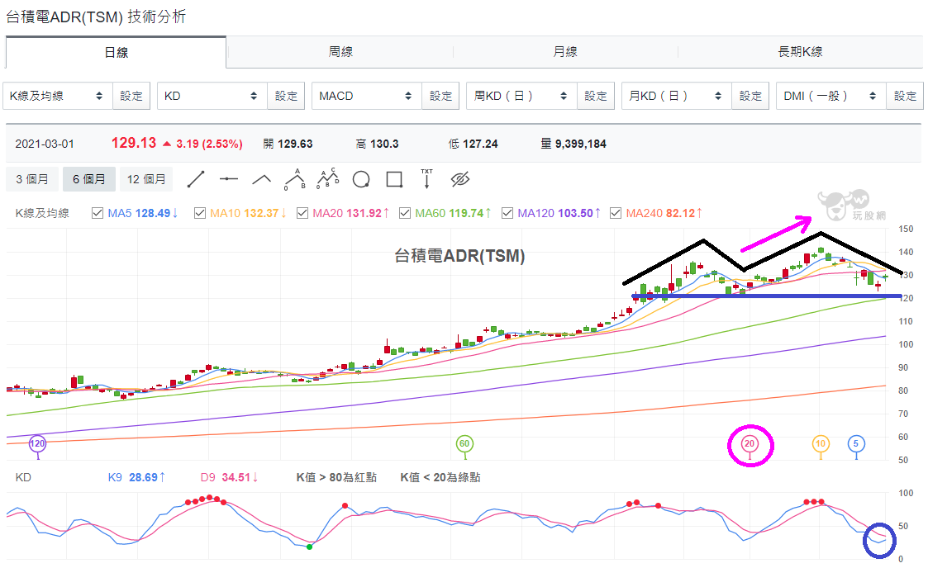Toggle the MA10 moving average checkbox
Screen dimensions: 928x568
[x=200, y=213]
